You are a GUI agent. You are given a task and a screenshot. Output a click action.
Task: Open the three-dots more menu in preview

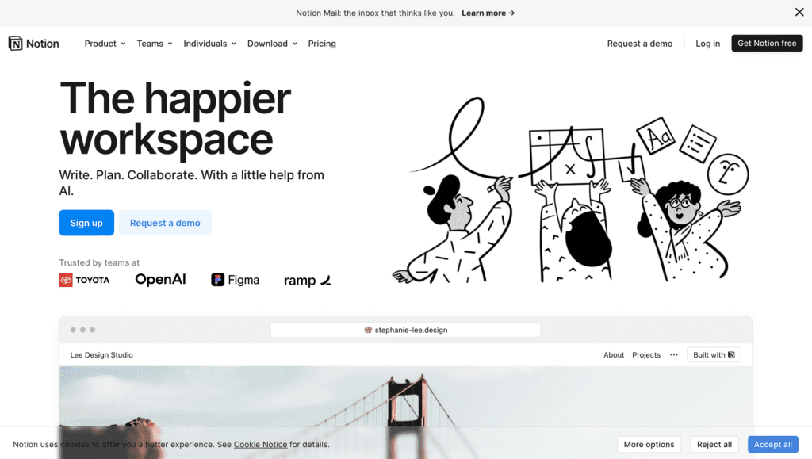coord(674,354)
